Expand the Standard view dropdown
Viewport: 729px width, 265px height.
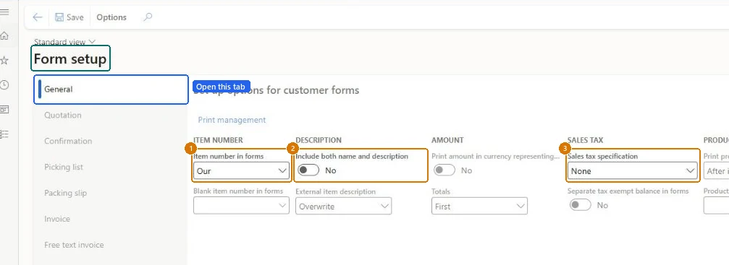click(64, 42)
